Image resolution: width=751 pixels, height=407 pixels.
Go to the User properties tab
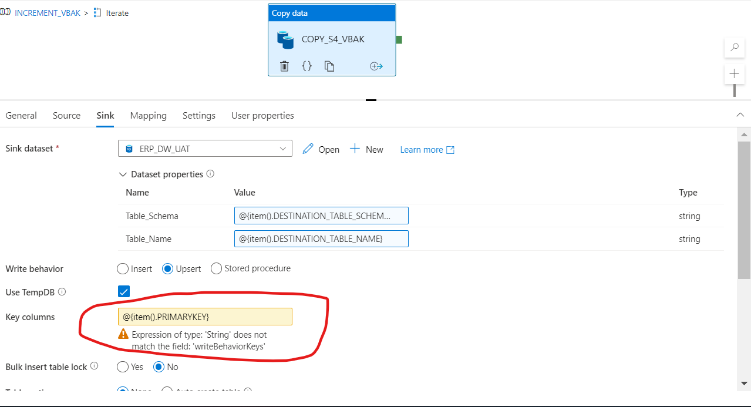coord(262,116)
